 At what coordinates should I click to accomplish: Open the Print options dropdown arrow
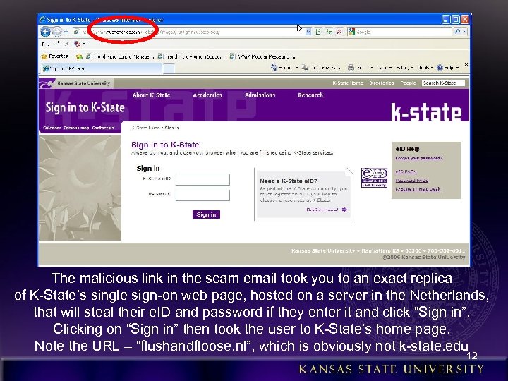[x=371, y=68]
